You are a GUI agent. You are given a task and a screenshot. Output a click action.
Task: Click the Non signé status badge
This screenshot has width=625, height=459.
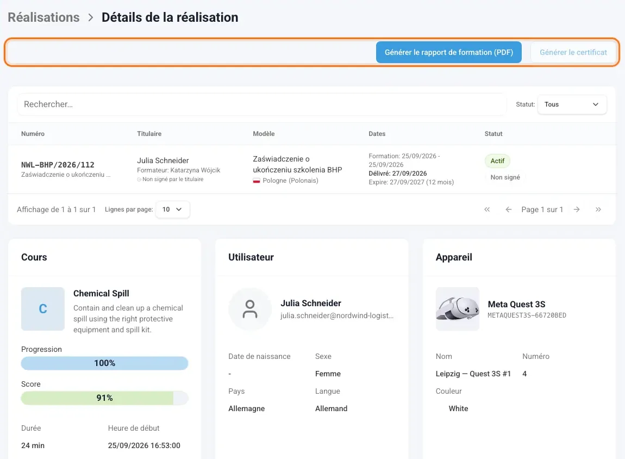505,177
